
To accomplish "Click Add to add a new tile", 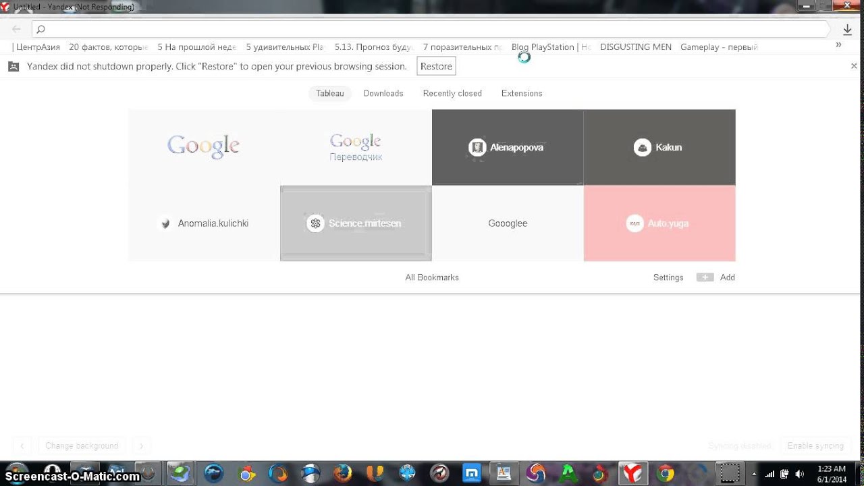I will pos(715,277).
